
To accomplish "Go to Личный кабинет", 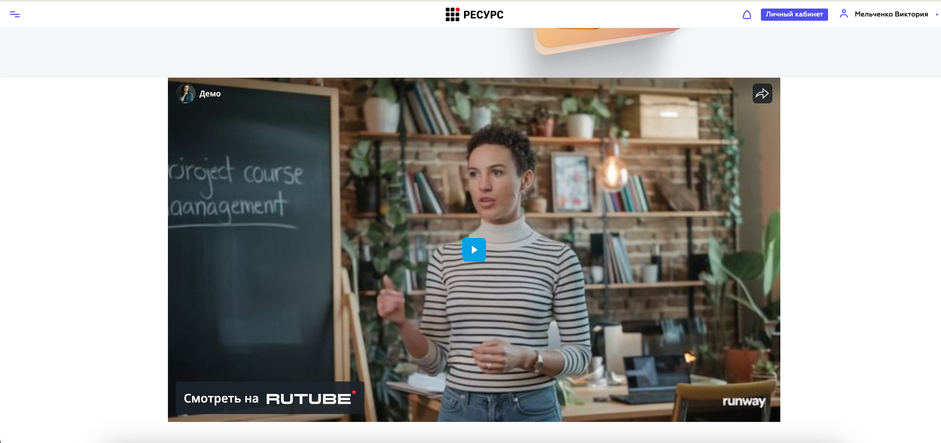I will [x=794, y=14].
